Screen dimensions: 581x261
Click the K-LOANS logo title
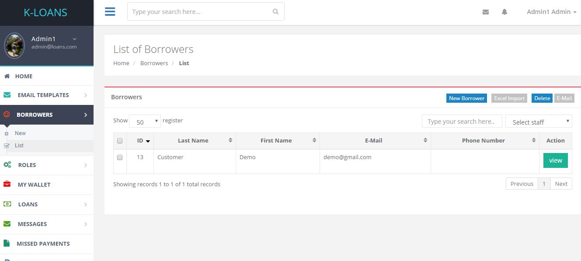pos(45,13)
